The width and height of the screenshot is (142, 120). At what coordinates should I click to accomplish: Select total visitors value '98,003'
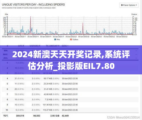[x=37, y=116]
